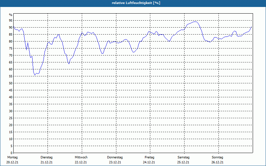
Task: Click the y-axis value 10
Action: pyautogui.click(x=11, y=139)
